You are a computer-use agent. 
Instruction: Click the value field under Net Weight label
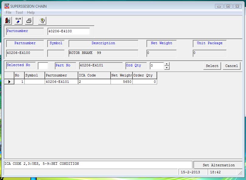pos(161,53)
